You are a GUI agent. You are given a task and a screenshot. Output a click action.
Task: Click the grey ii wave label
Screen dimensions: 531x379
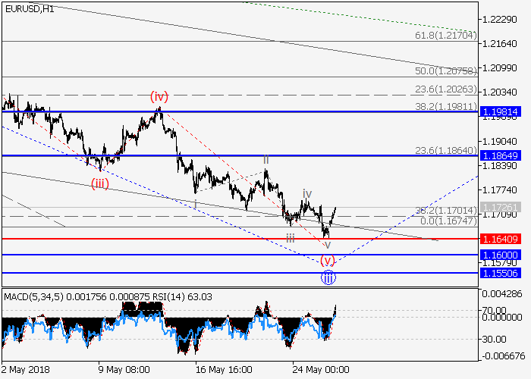265,159
